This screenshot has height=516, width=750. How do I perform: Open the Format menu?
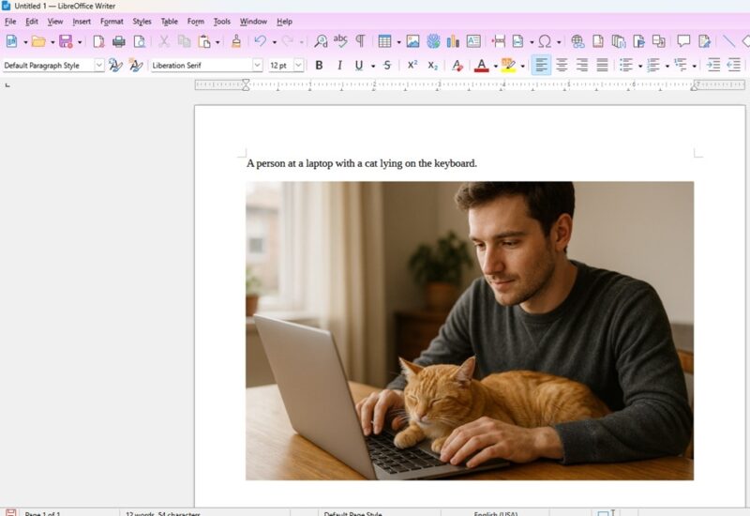pos(112,22)
